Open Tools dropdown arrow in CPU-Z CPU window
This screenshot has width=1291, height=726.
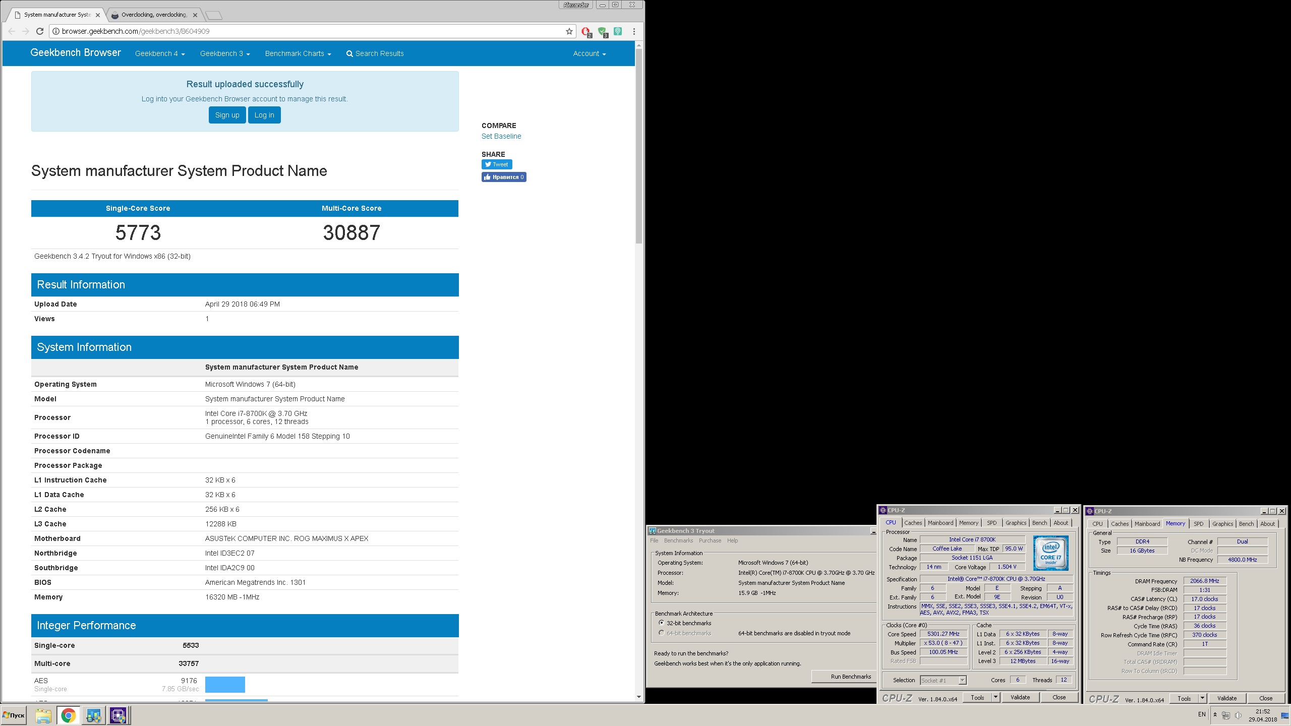click(x=995, y=698)
